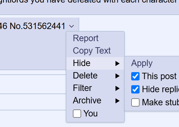Expand Delete submenu arrow
The image size is (179, 127).
point(117,76)
